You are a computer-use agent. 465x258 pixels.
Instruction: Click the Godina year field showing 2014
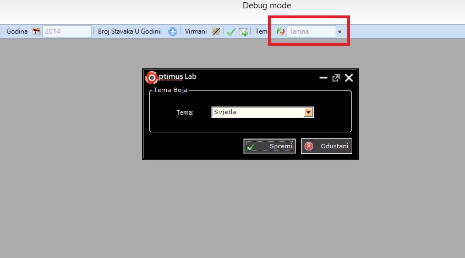pyautogui.click(x=67, y=31)
